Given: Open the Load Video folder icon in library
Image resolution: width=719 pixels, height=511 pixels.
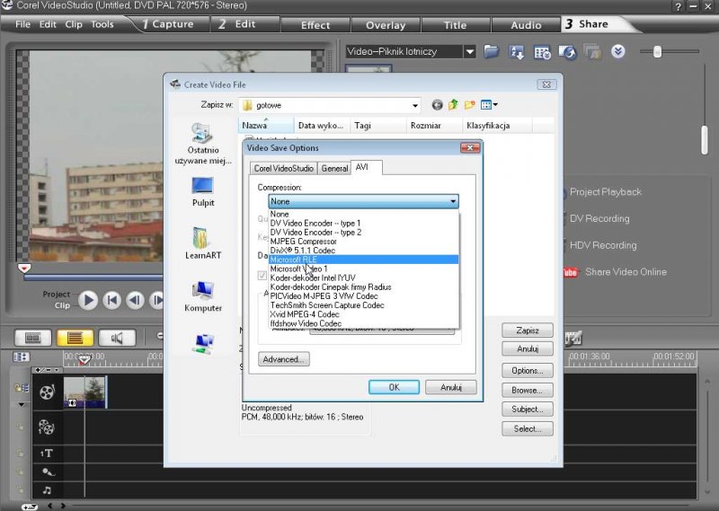Looking at the screenshot, I should pos(491,52).
